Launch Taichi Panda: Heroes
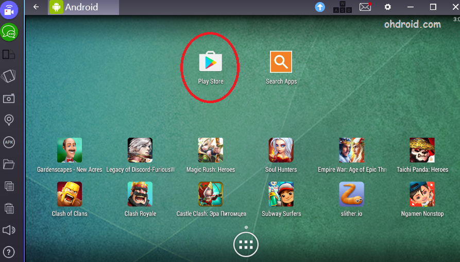Viewport: 460px width, 262px height. click(422, 150)
